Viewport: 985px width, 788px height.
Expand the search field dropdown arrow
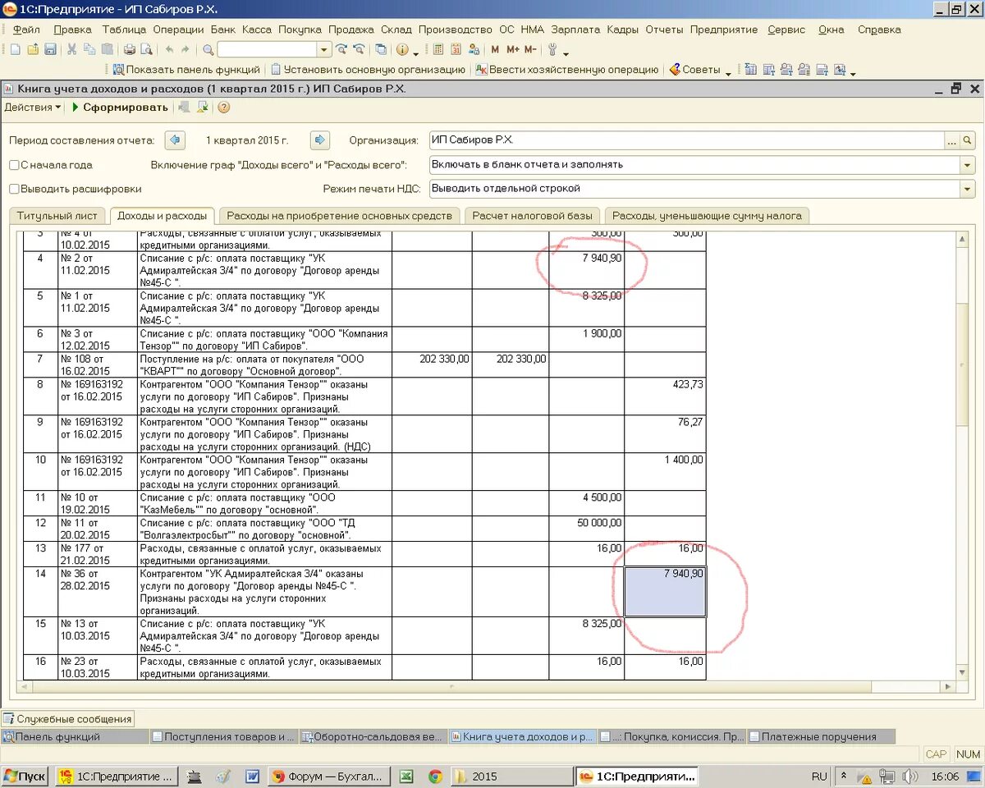click(324, 49)
